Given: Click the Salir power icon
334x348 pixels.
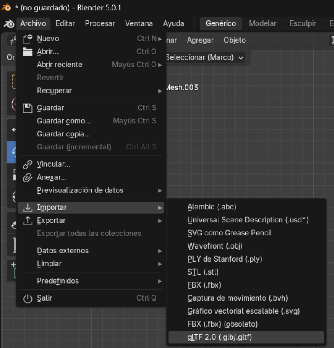Looking at the screenshot, I should 27,298.
